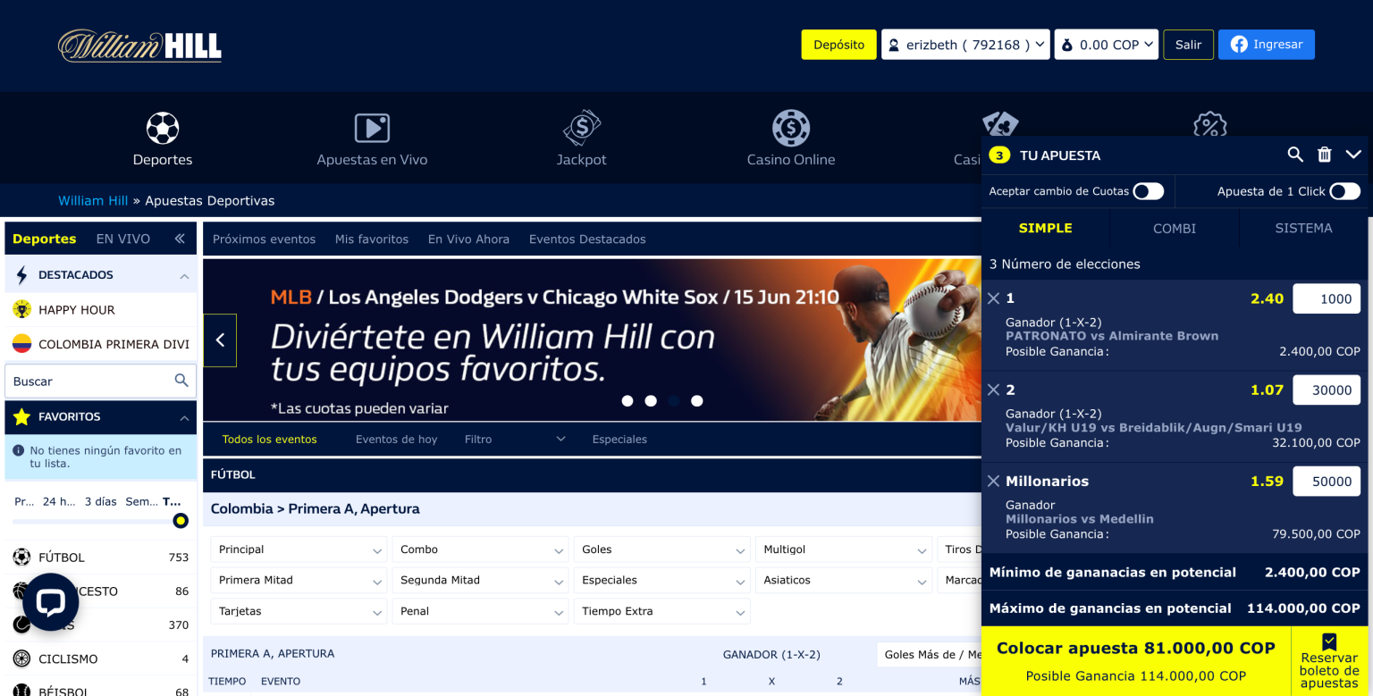Expand the Combo market dropdown
1373x696 pixels.
480,549
